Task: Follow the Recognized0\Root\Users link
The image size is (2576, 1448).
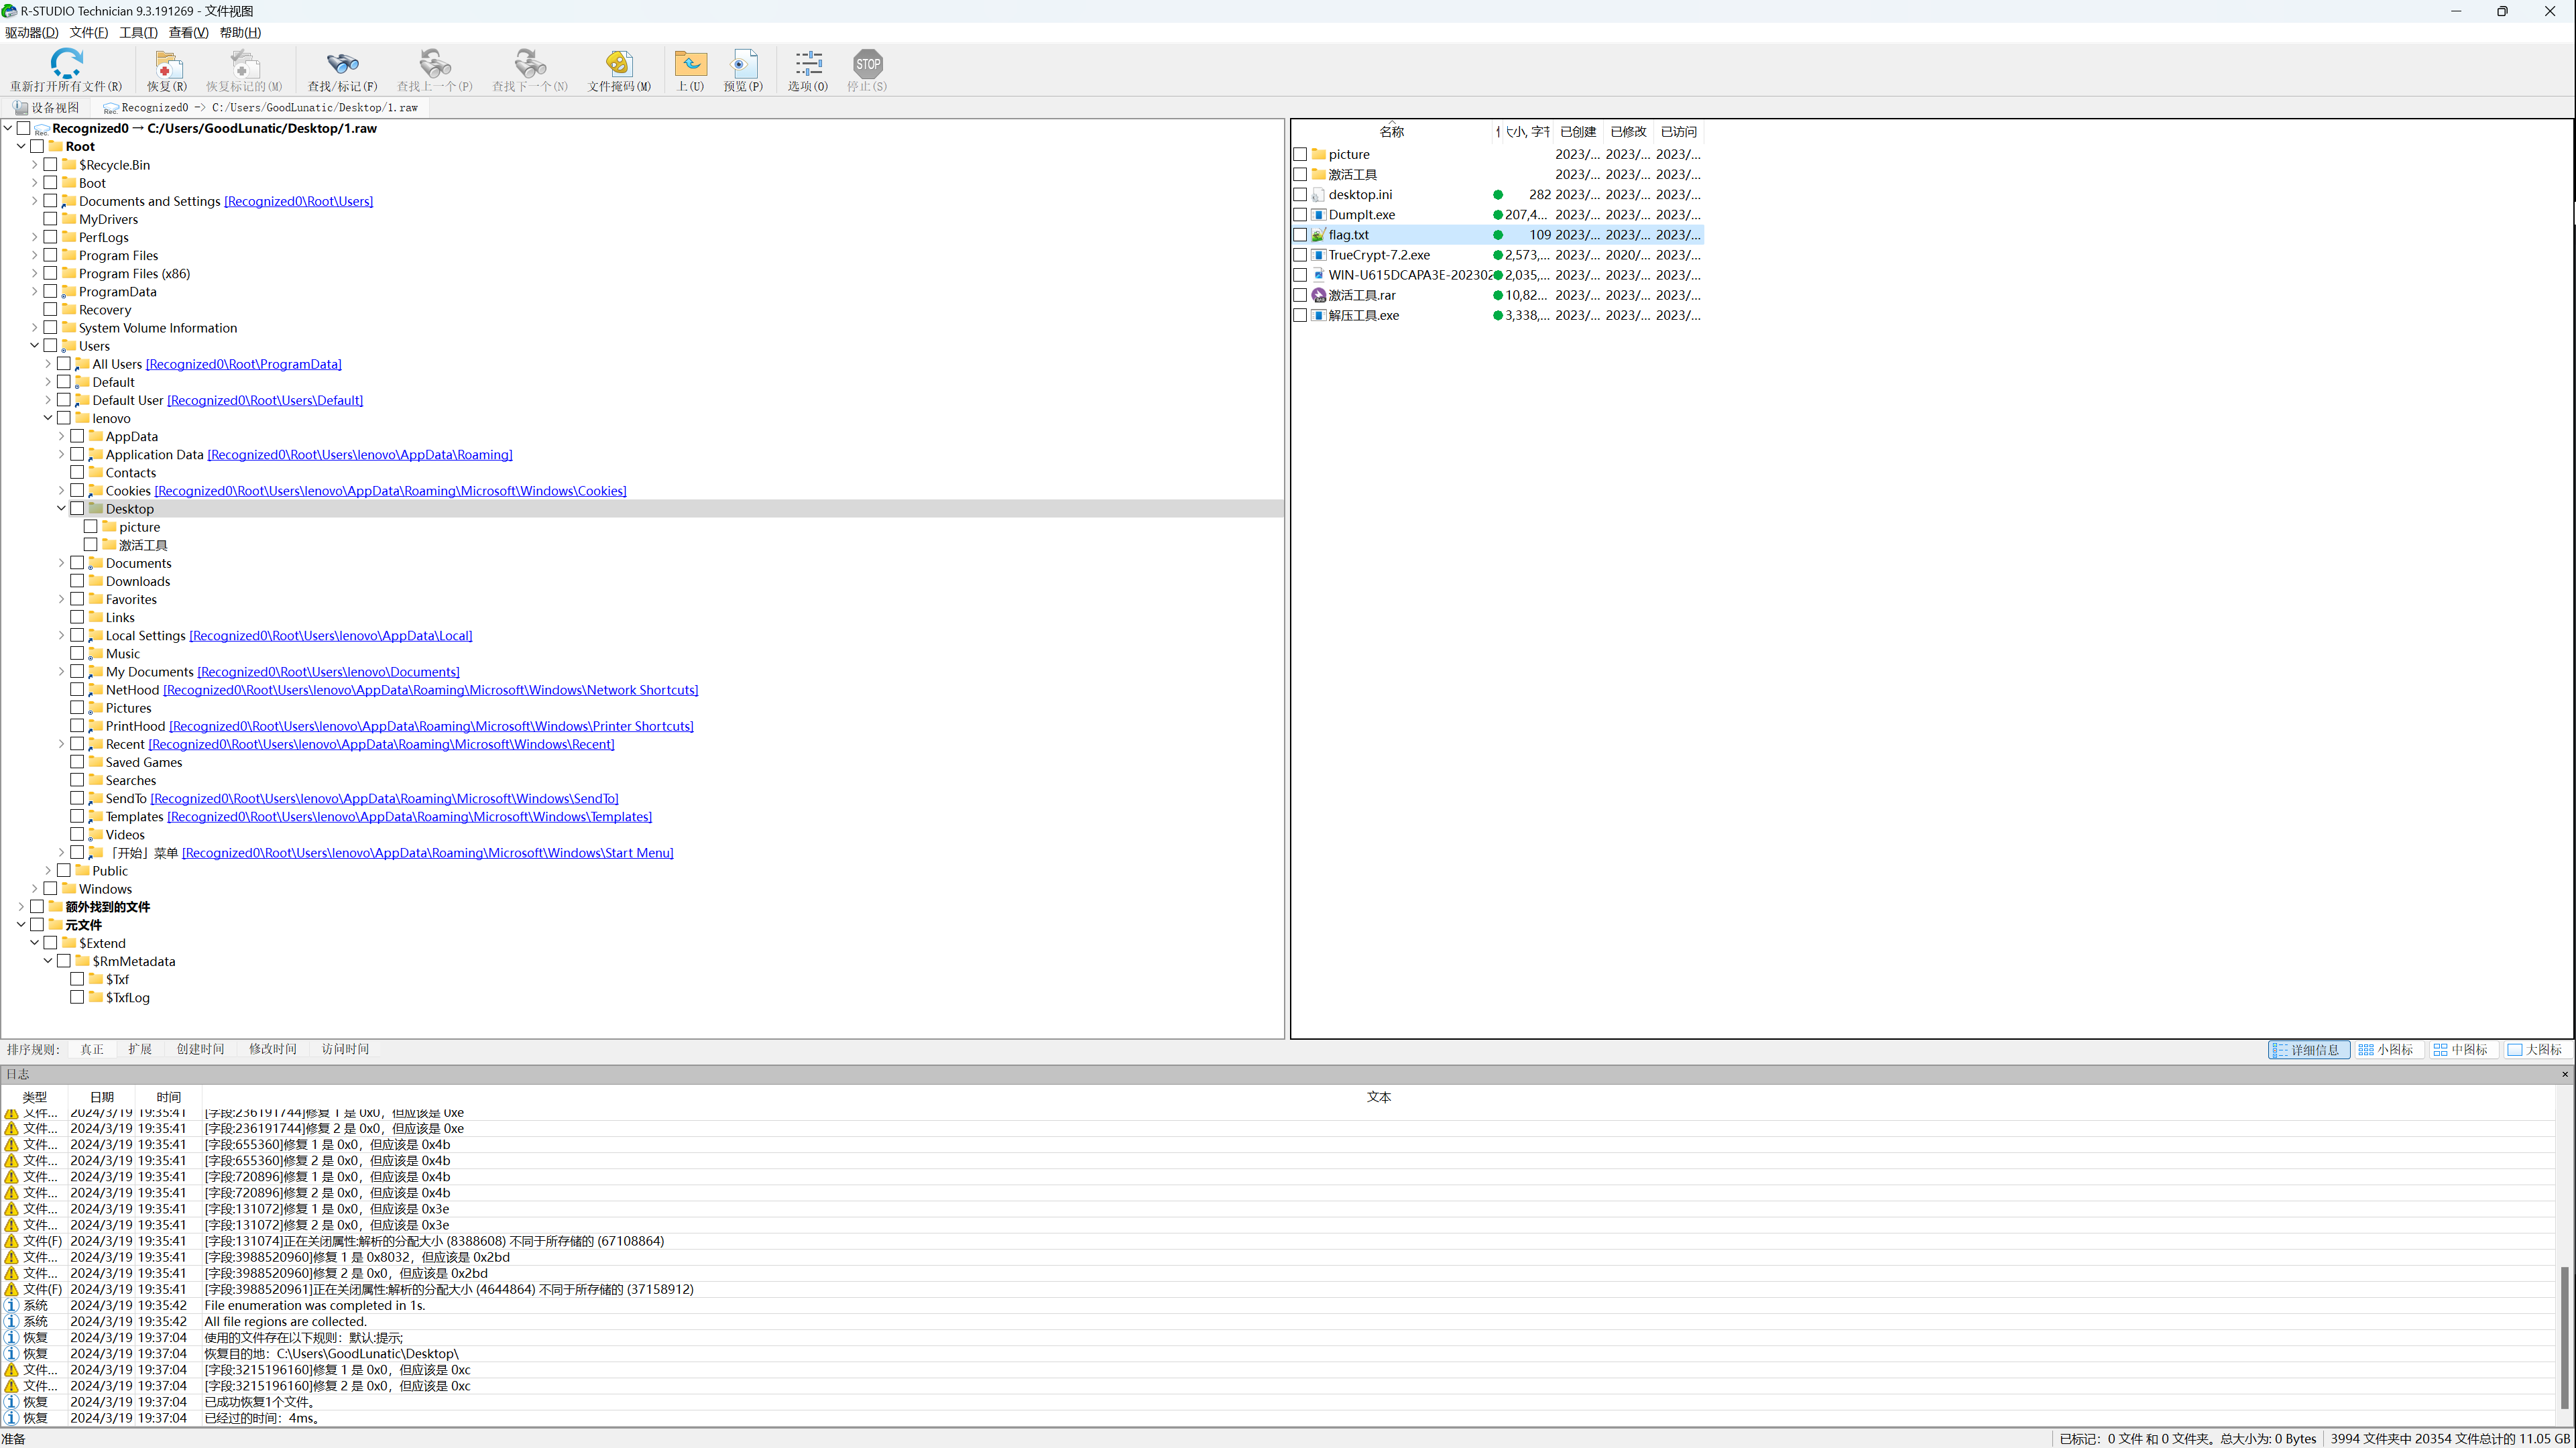Action: 298,201
